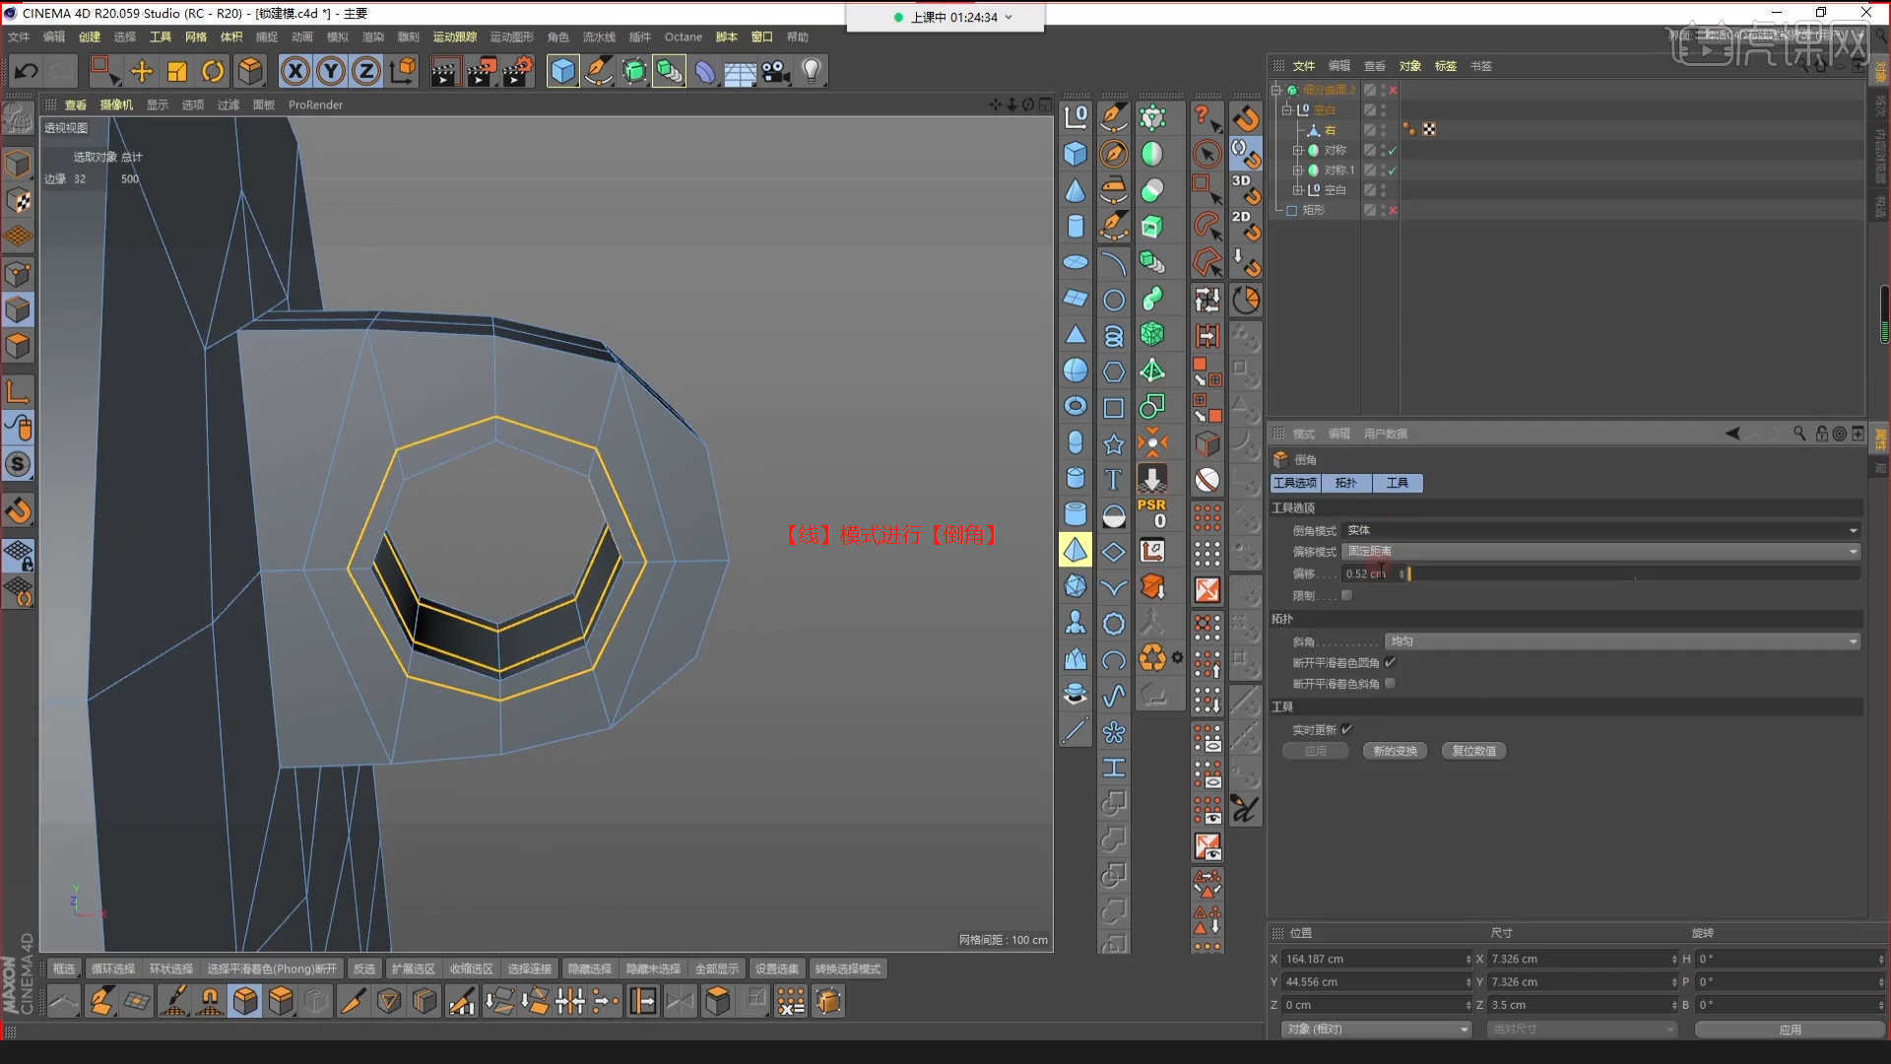Toggle 断开平滑着色斜角 checkbox
The width and height of the screenshot is (1891, 1064).
pyautogui.click(x=1390, y=683)
